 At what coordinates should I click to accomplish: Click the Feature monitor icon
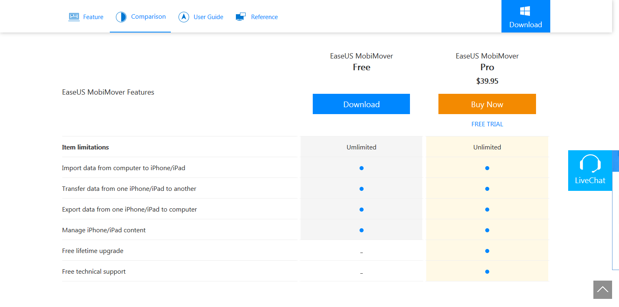point(74,17)
